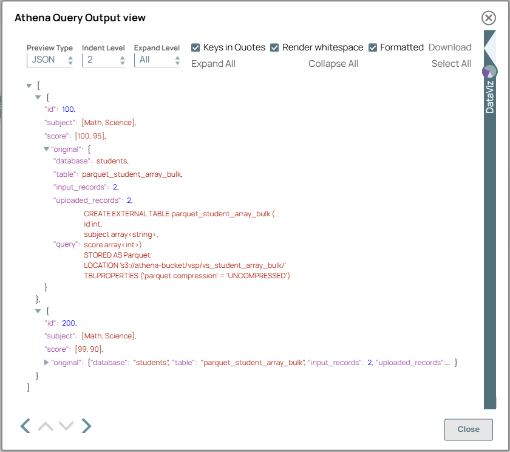
Task: Navigate to next record using right chevron
Action: point(86,426)
